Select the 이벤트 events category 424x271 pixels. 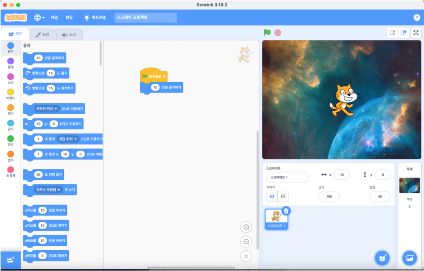[10, 94]
